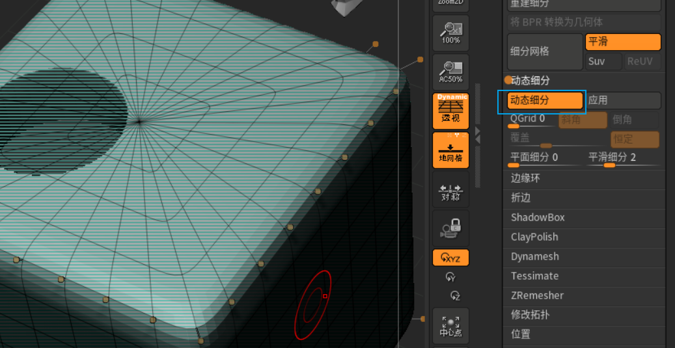The image size is (675, 348).
Task: Select the Z axis rotation icon
Action: [455, 295]
